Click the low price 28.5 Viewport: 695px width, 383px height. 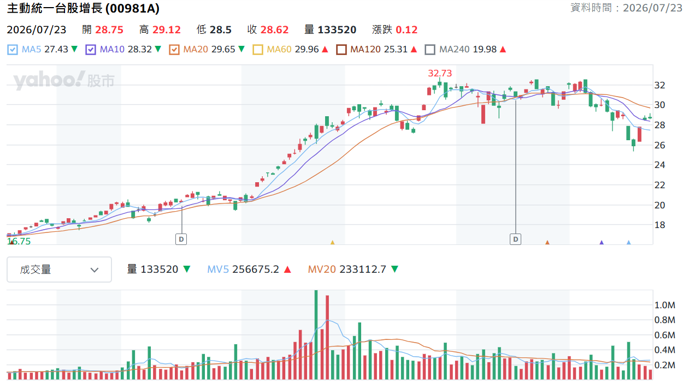[221, 30]
